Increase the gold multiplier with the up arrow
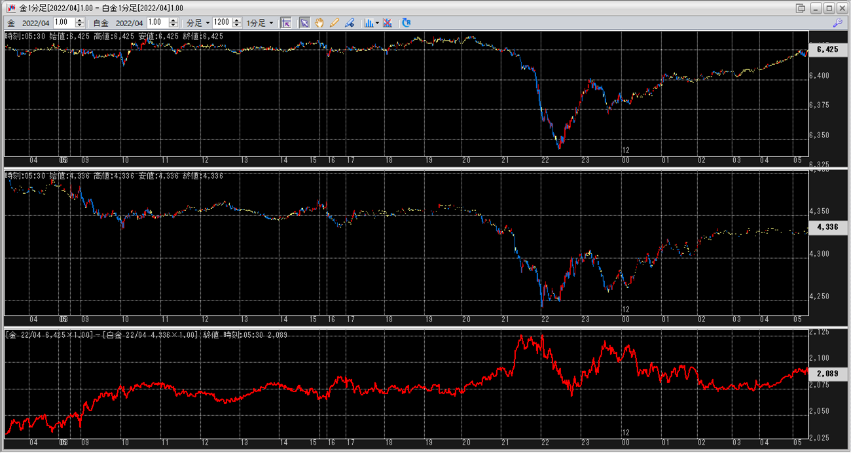This screenshot has width=851, height=453. [81, 20]
